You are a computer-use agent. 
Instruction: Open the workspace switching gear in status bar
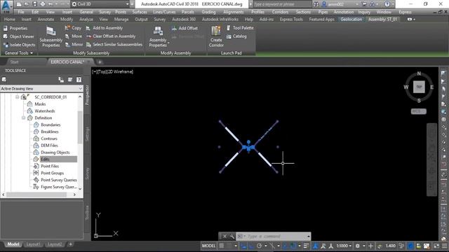click(358, 246)
